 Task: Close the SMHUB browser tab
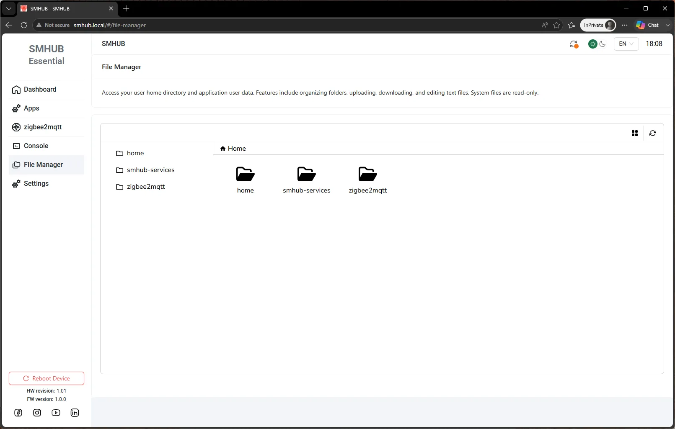(x=111, y=8)
